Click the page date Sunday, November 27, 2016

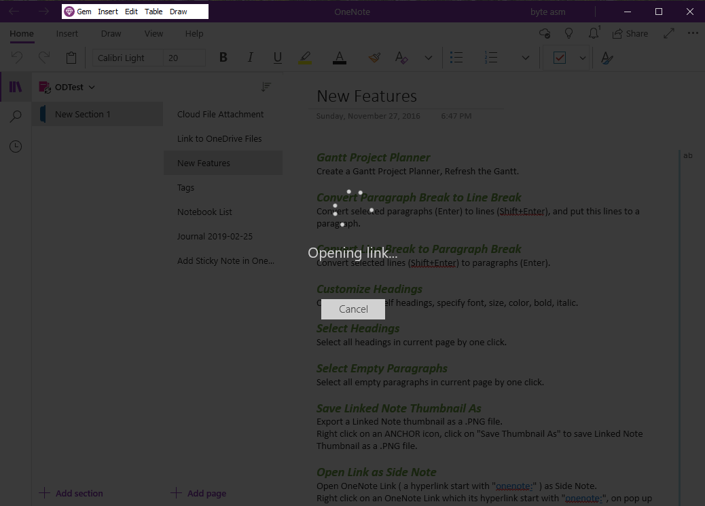tap(368, 116)
